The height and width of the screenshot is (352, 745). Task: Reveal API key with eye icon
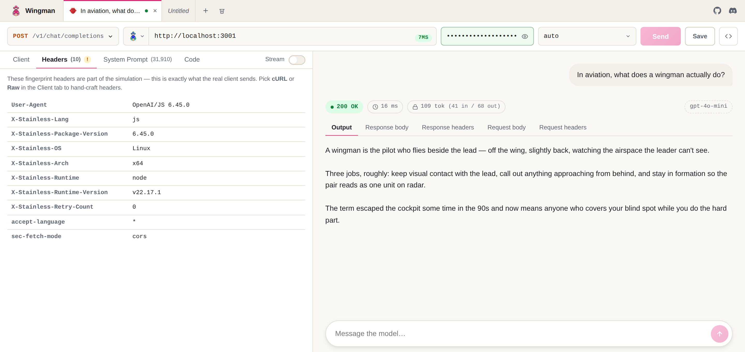pos(525,36)
